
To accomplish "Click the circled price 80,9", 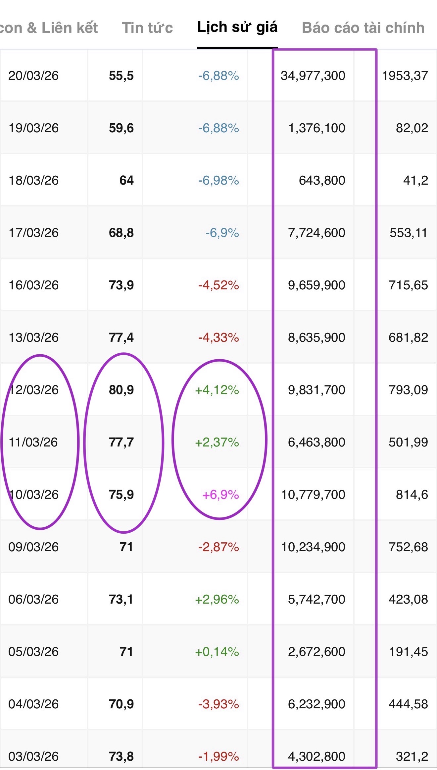I will (x=121, y=390).
